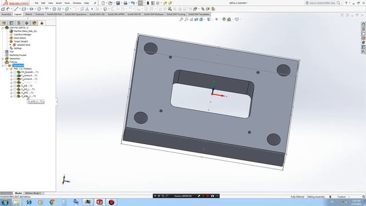The width and height of the screenshot is (366, 206).
Task: Switch to the SolidCAM Turning tab
Action: (176, 14)
